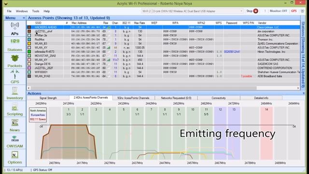309x174 pixels.
Task: Click the wifimedia-R-4573 color swatch
Action: coord(29,52)
